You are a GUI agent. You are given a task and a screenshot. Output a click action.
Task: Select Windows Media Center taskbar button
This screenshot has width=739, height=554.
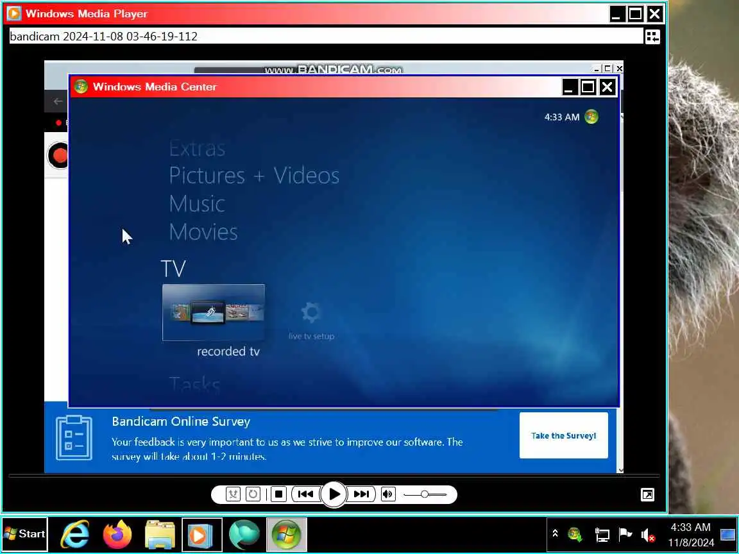pos(286,534)
